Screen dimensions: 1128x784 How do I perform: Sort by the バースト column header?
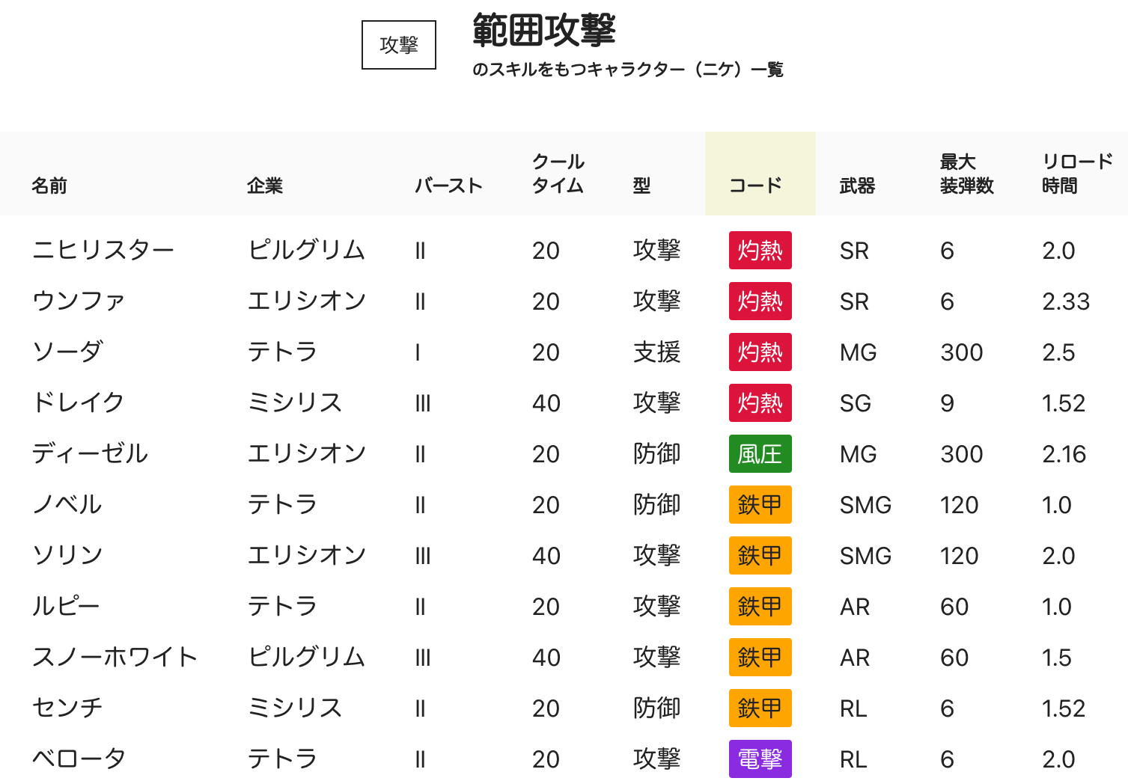pos(448,185)
